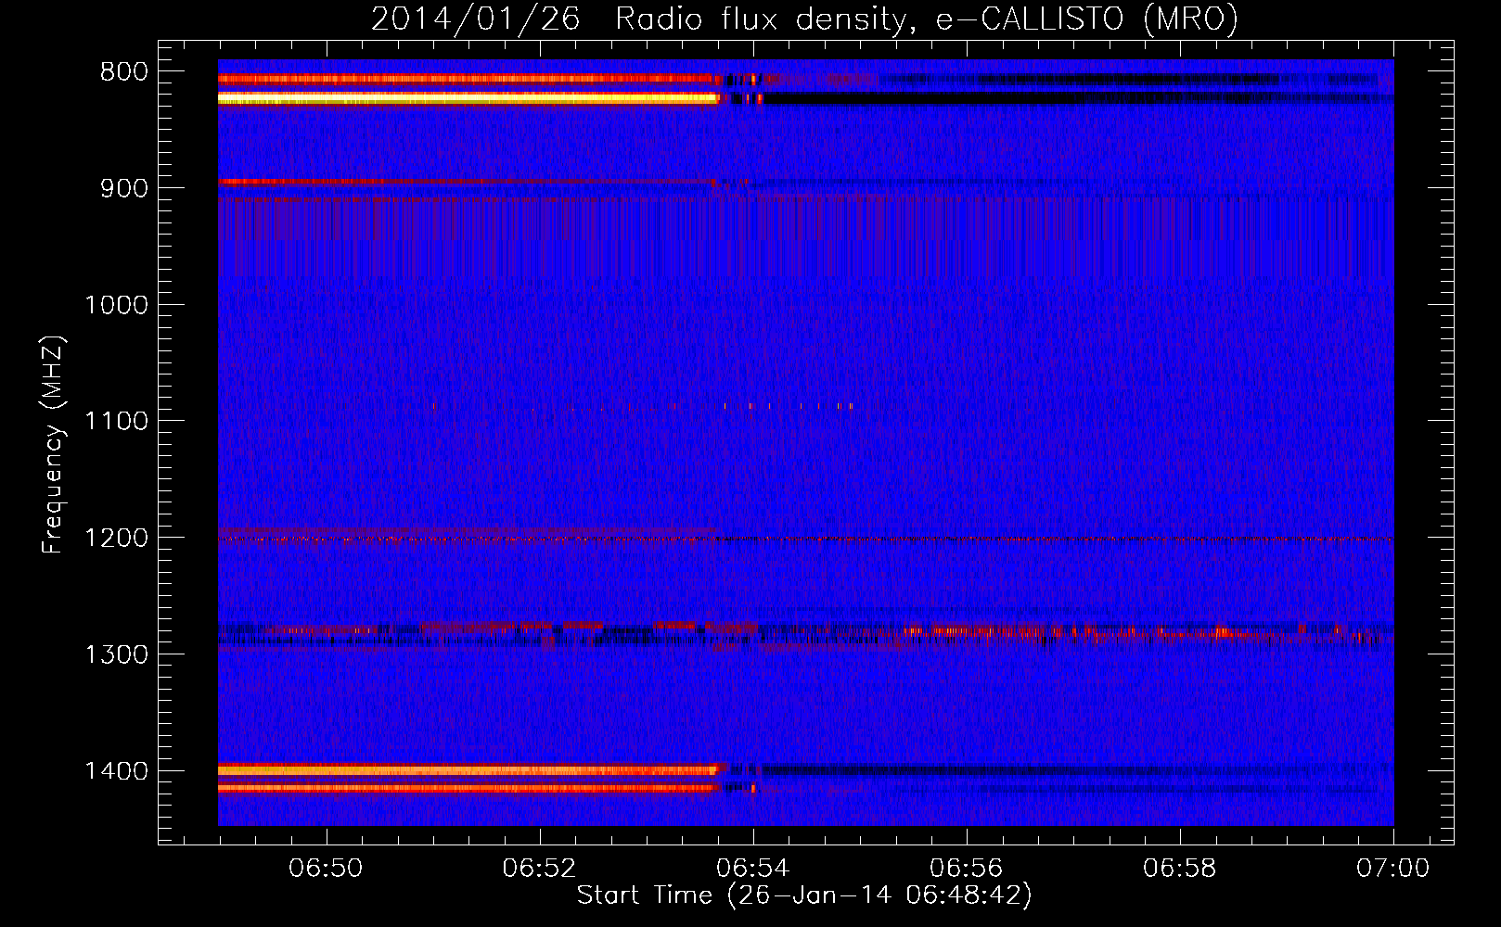Click the 06:50 time axis label
The height and width of the screenshot is (927, 1501).
(x=326, y=869)
